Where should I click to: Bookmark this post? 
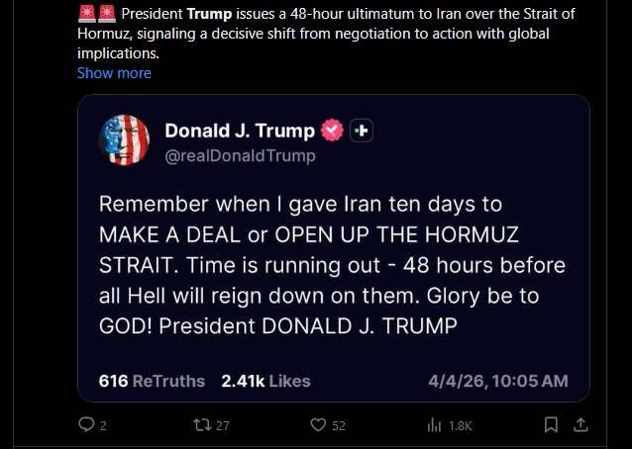pos(551,425)
